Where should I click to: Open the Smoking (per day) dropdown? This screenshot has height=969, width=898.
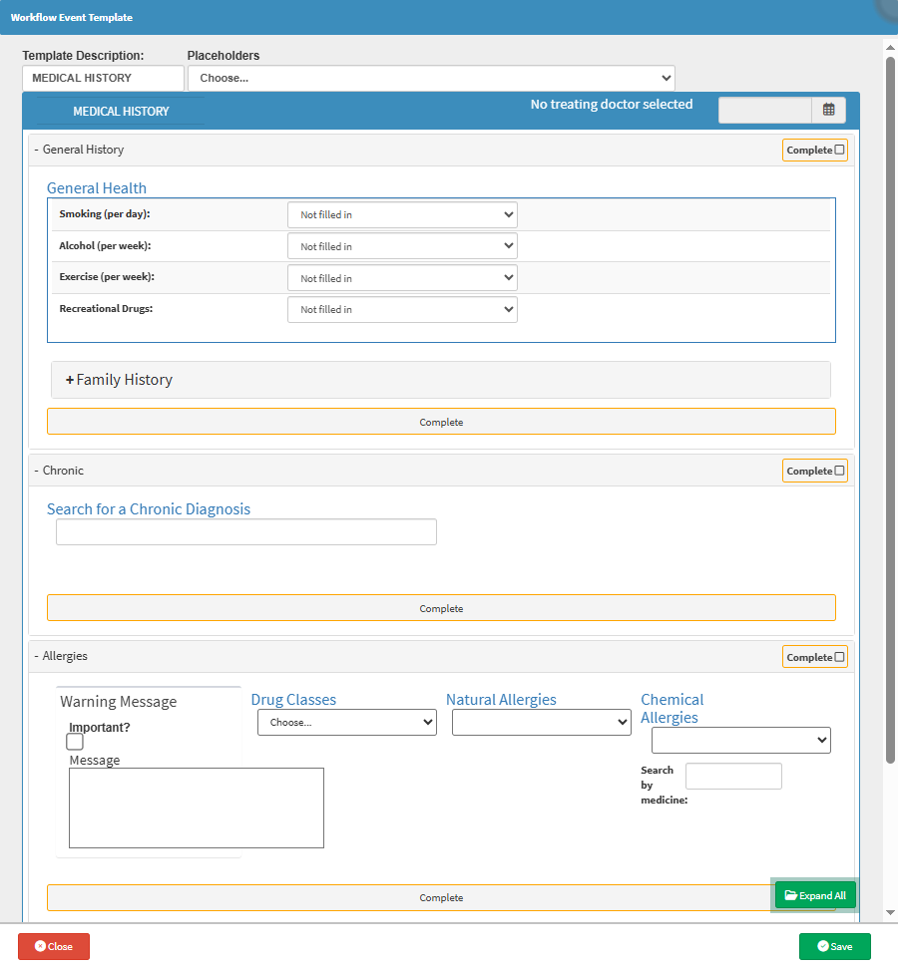point(402,215)
